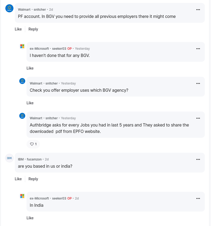
Task: Like "I haven't done that for any BGV" reply
Action: click(x=30, y=68)
